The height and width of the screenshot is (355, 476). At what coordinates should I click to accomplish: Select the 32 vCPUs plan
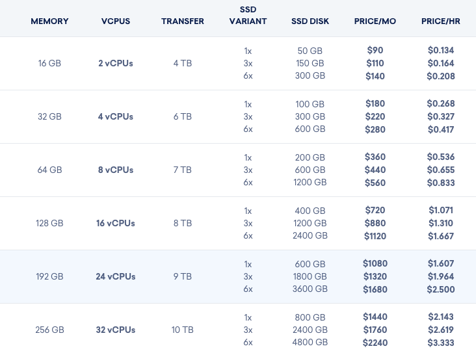[x=116, y=330]
